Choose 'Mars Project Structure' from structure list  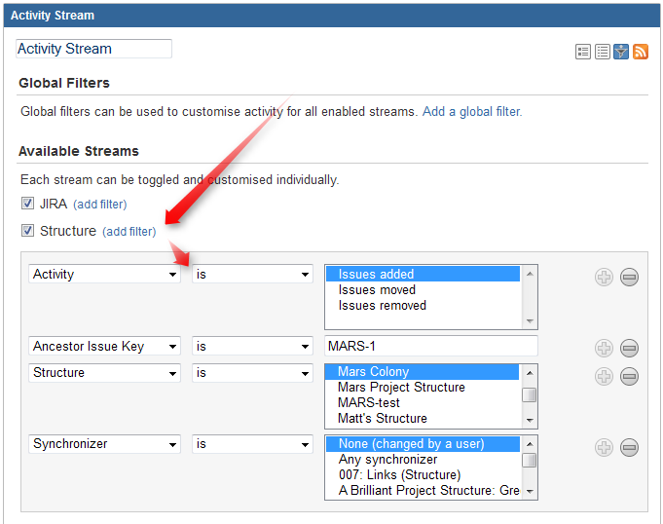[401, 387]
